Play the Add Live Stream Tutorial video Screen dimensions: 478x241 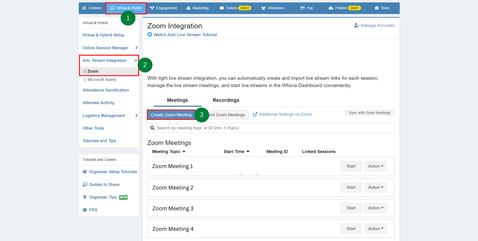tap(150, 34)
